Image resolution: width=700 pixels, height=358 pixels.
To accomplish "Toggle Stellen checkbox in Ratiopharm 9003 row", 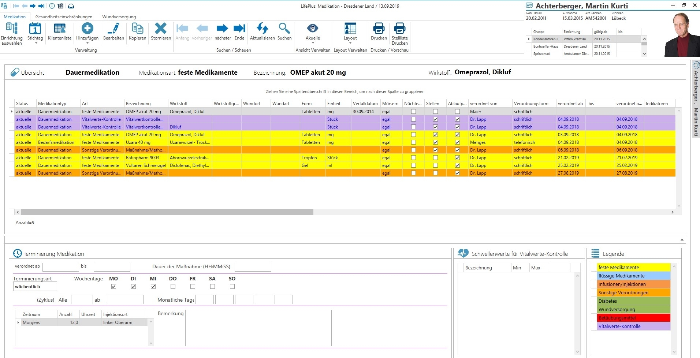I will click(x=435, y=158).
